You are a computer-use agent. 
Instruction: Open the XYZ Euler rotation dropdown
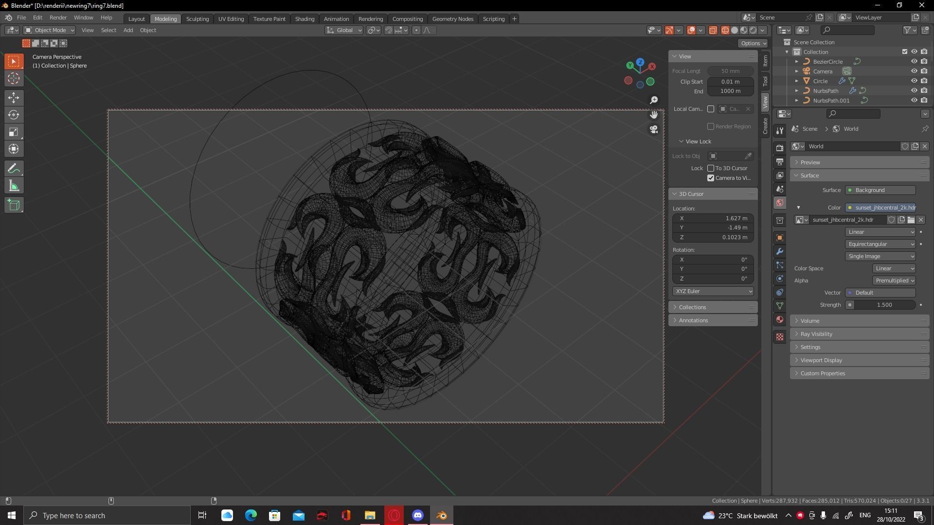(713, 291)
